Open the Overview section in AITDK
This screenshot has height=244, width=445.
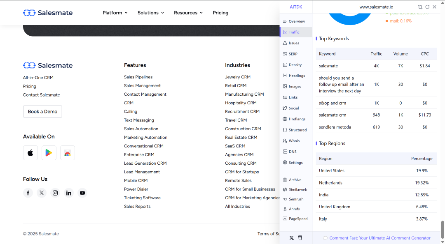(x=296, y=21)
